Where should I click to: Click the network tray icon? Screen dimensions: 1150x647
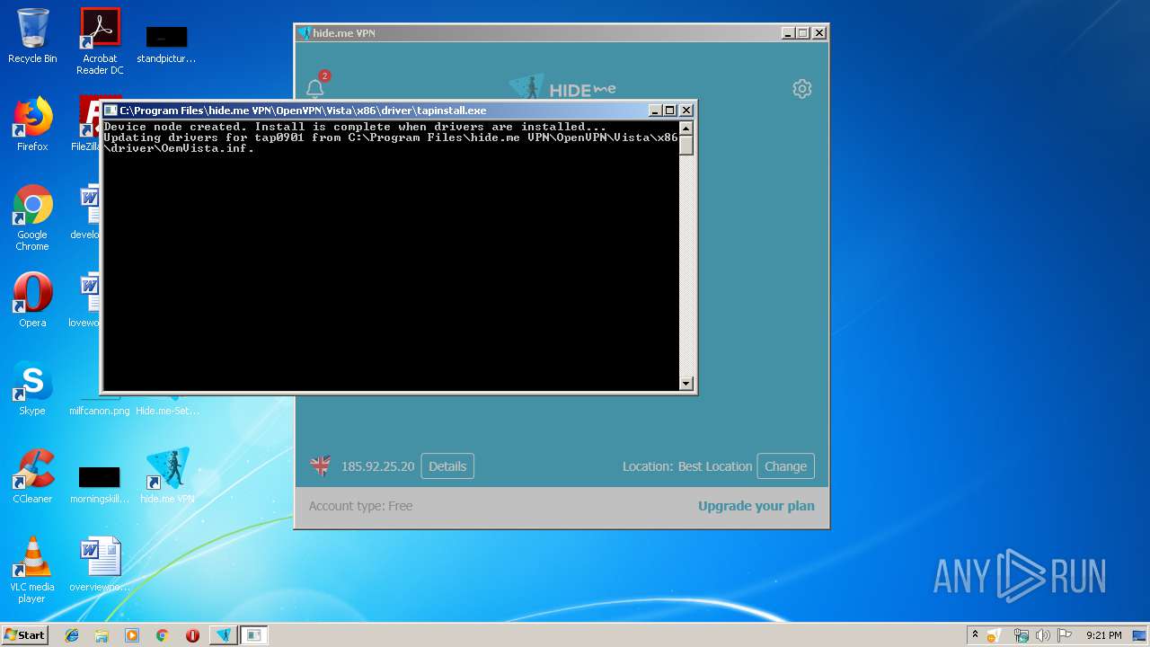pyautogui.click(x=1022, y=635)
